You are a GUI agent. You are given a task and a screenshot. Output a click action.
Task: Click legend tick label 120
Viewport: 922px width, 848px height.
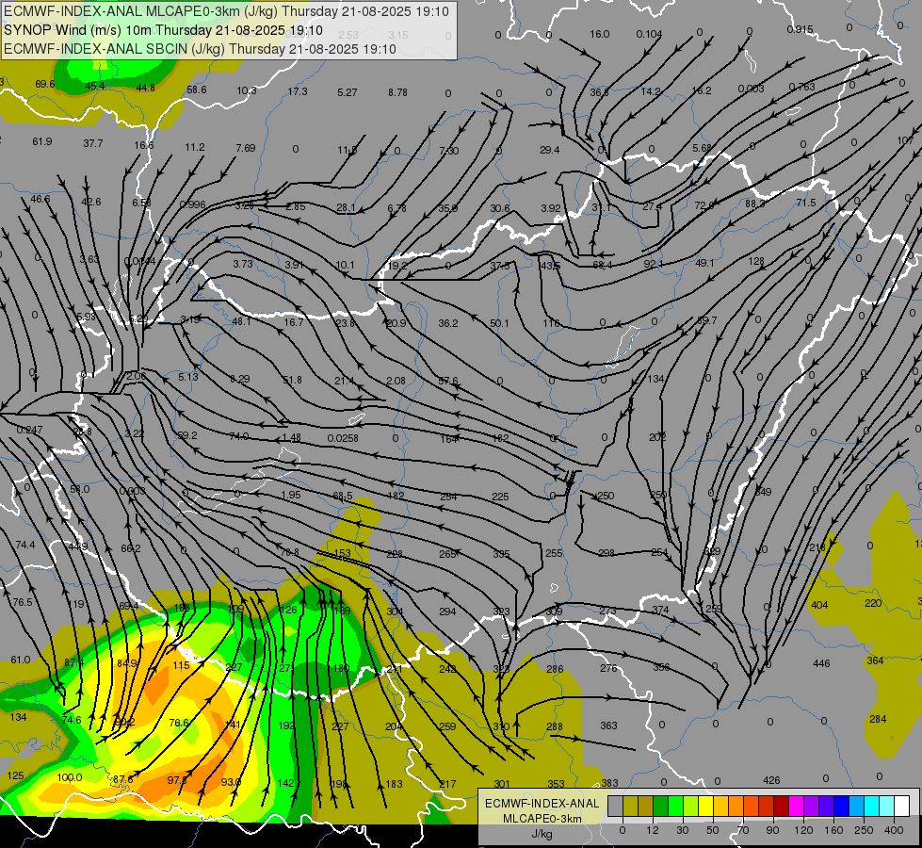(x=803, y=830)
